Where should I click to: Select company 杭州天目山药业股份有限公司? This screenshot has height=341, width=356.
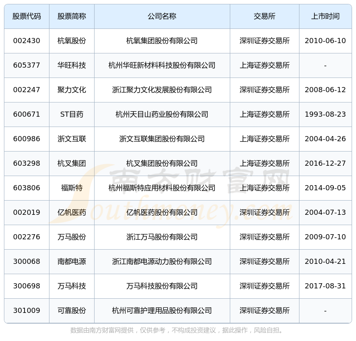pyautogui.click(x=162, y=114)
